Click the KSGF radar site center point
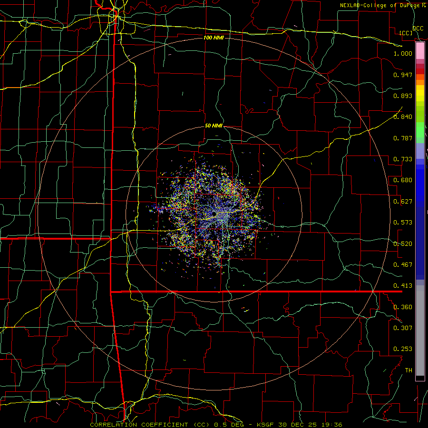 point(214,214)
